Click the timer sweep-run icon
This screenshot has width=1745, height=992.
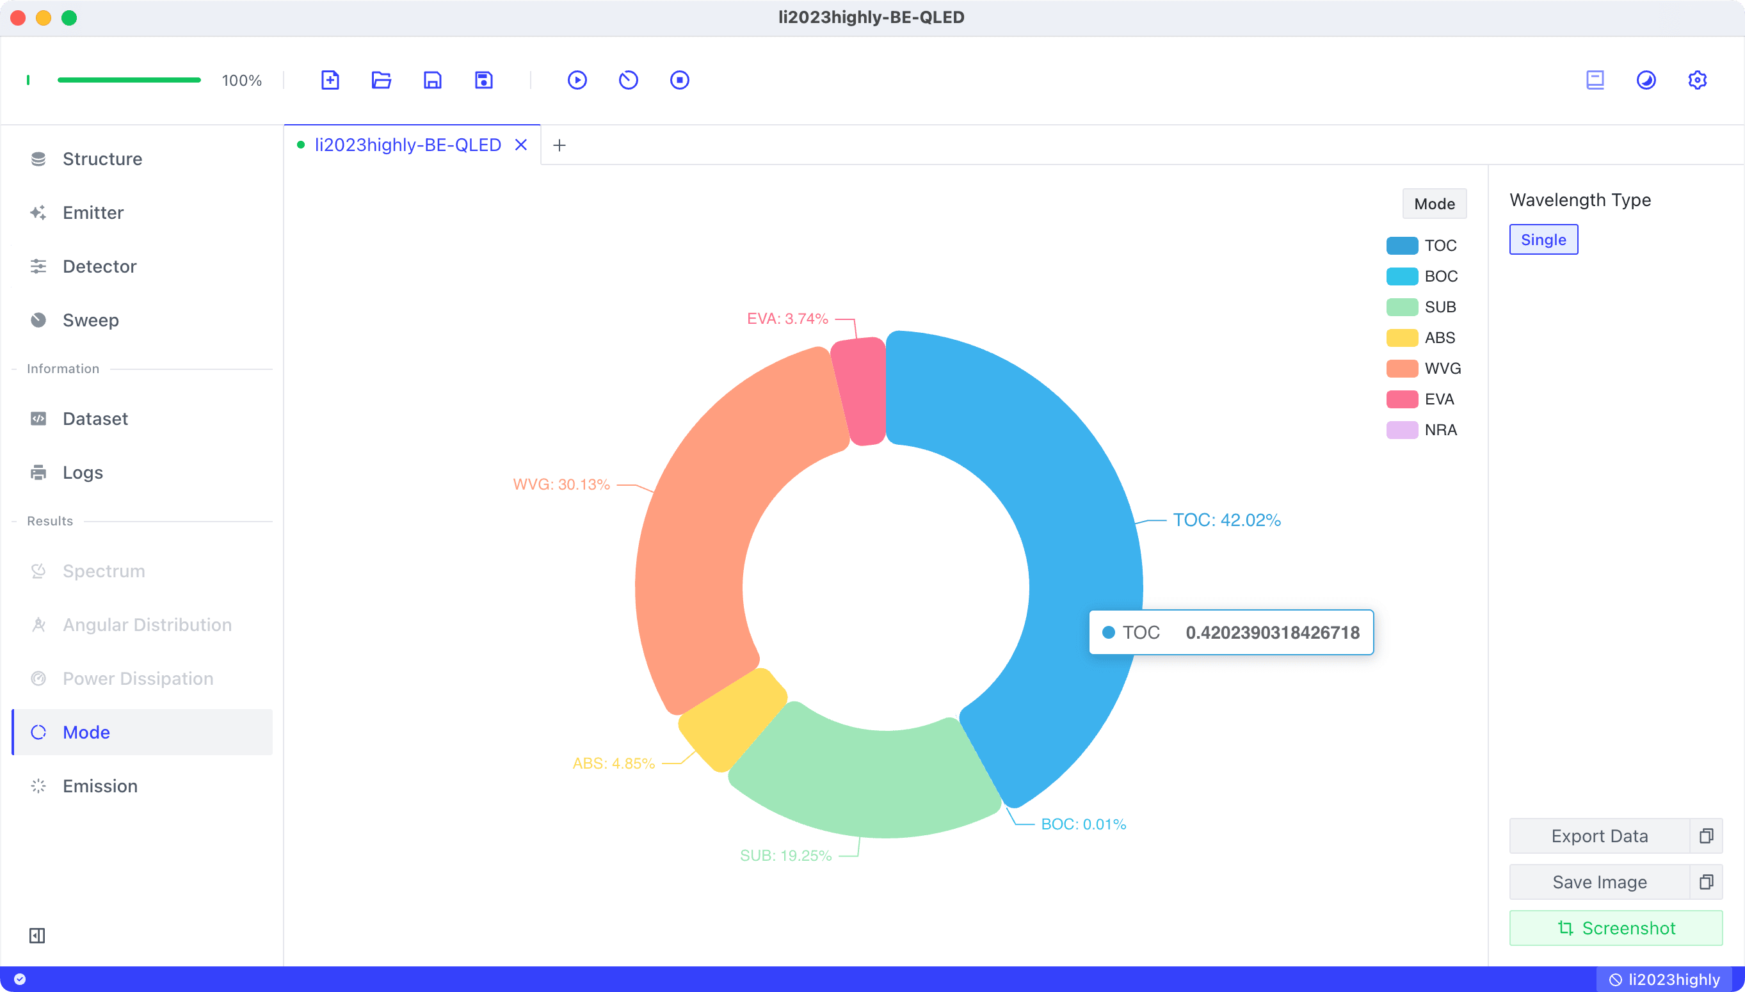tap(628, 80)
